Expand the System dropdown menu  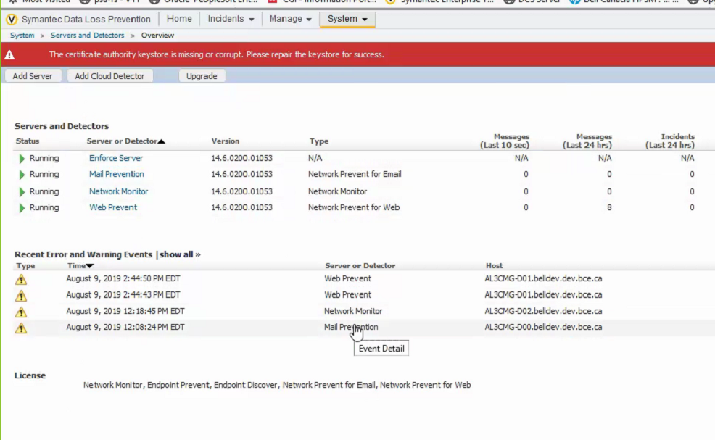pos(347,19)
